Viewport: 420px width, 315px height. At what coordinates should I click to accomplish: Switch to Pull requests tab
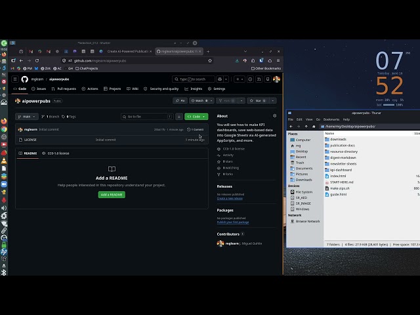[x=64, y=89]
